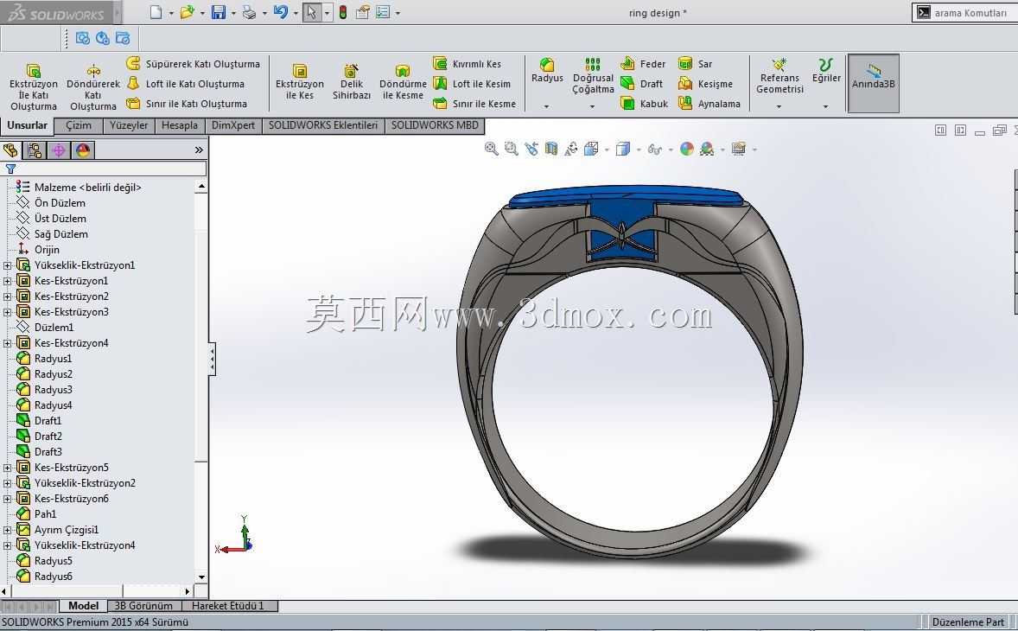1018x631 pixels.
Task: Open Referans Geometrisi tool
Action: pos(779,75)
